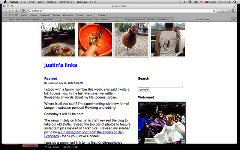Open the Revised post title link

point(51,78)
